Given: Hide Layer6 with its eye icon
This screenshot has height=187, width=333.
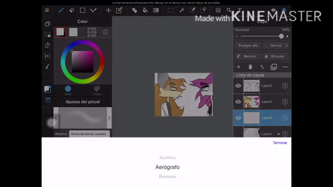Looking at the screenshot, I should point(238,86).
